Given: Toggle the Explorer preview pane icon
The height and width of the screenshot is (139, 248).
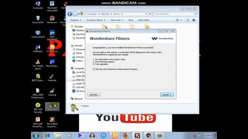Looking at the screenshot, I should [187, 20].
